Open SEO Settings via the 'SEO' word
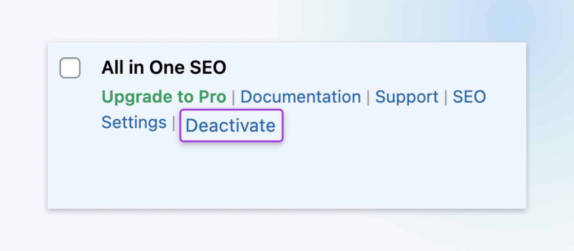The width and height of the screenshot is (574, 251). (x=469, y=97)
